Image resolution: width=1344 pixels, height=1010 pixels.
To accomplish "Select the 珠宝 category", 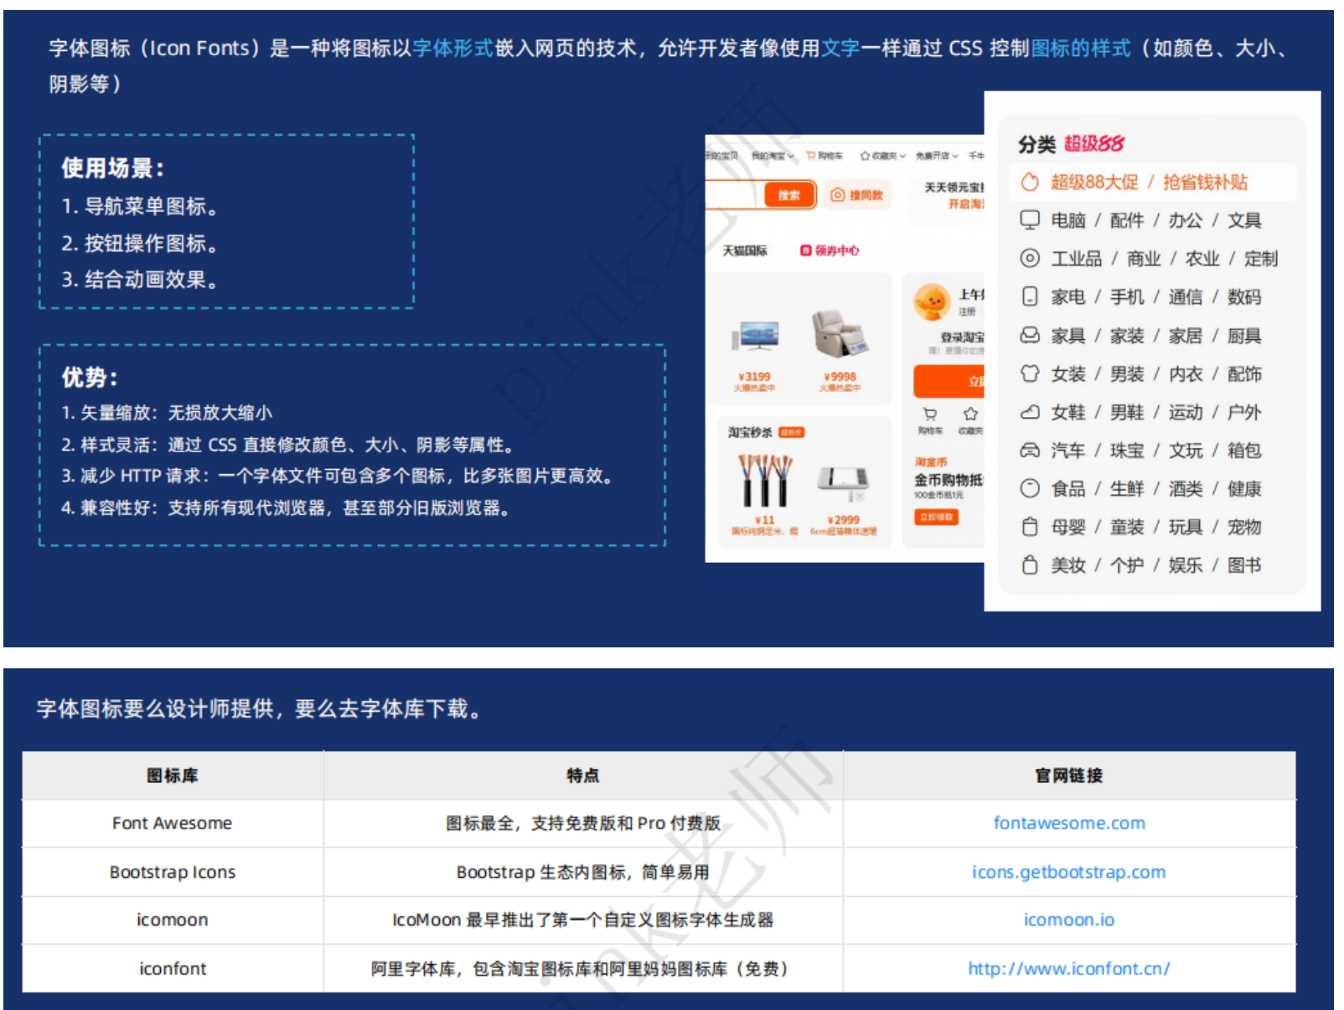I will coord(1127,451).
